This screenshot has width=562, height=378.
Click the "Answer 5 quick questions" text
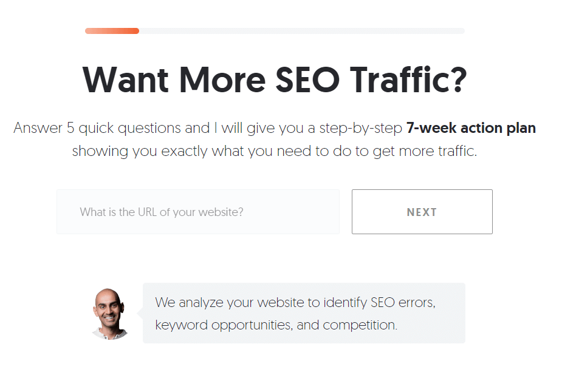[97, 128]
